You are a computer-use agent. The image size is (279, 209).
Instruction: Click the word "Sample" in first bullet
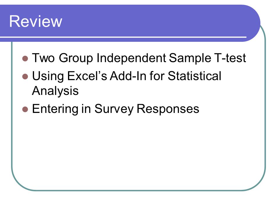point(190,58)
